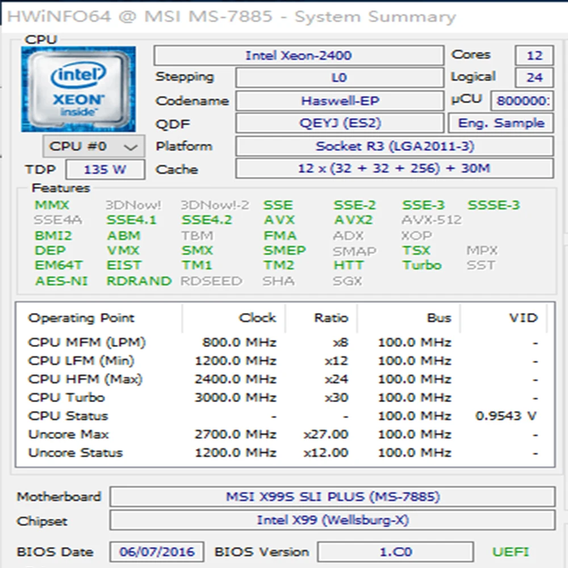Click the x27.00 uncore ratio value
Image resolution: width=568 pixels, height=568 pixels.
click(x=325, y=435)
